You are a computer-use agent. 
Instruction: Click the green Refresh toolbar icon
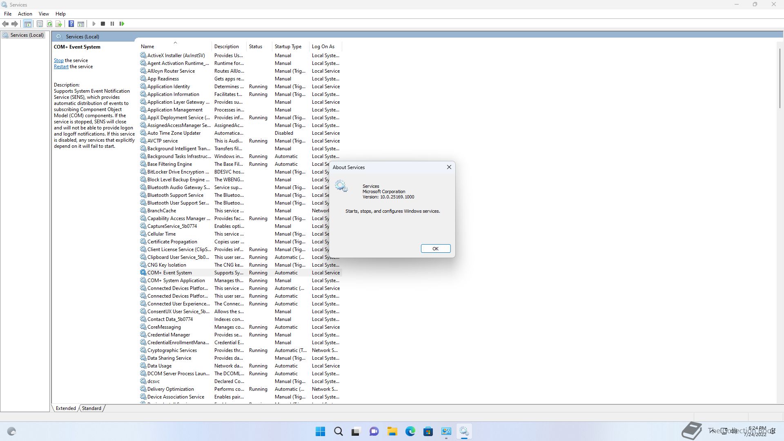tap(49, 24)
